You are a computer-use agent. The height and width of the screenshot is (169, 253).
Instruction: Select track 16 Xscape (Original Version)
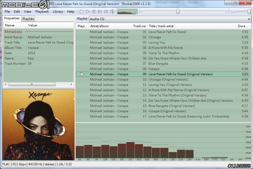(162, 111)
